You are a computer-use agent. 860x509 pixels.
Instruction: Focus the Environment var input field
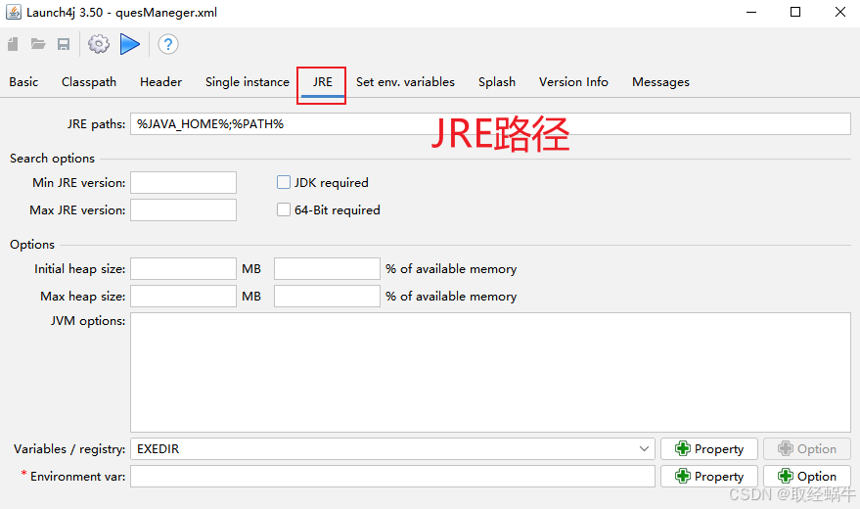coord(392,476)
